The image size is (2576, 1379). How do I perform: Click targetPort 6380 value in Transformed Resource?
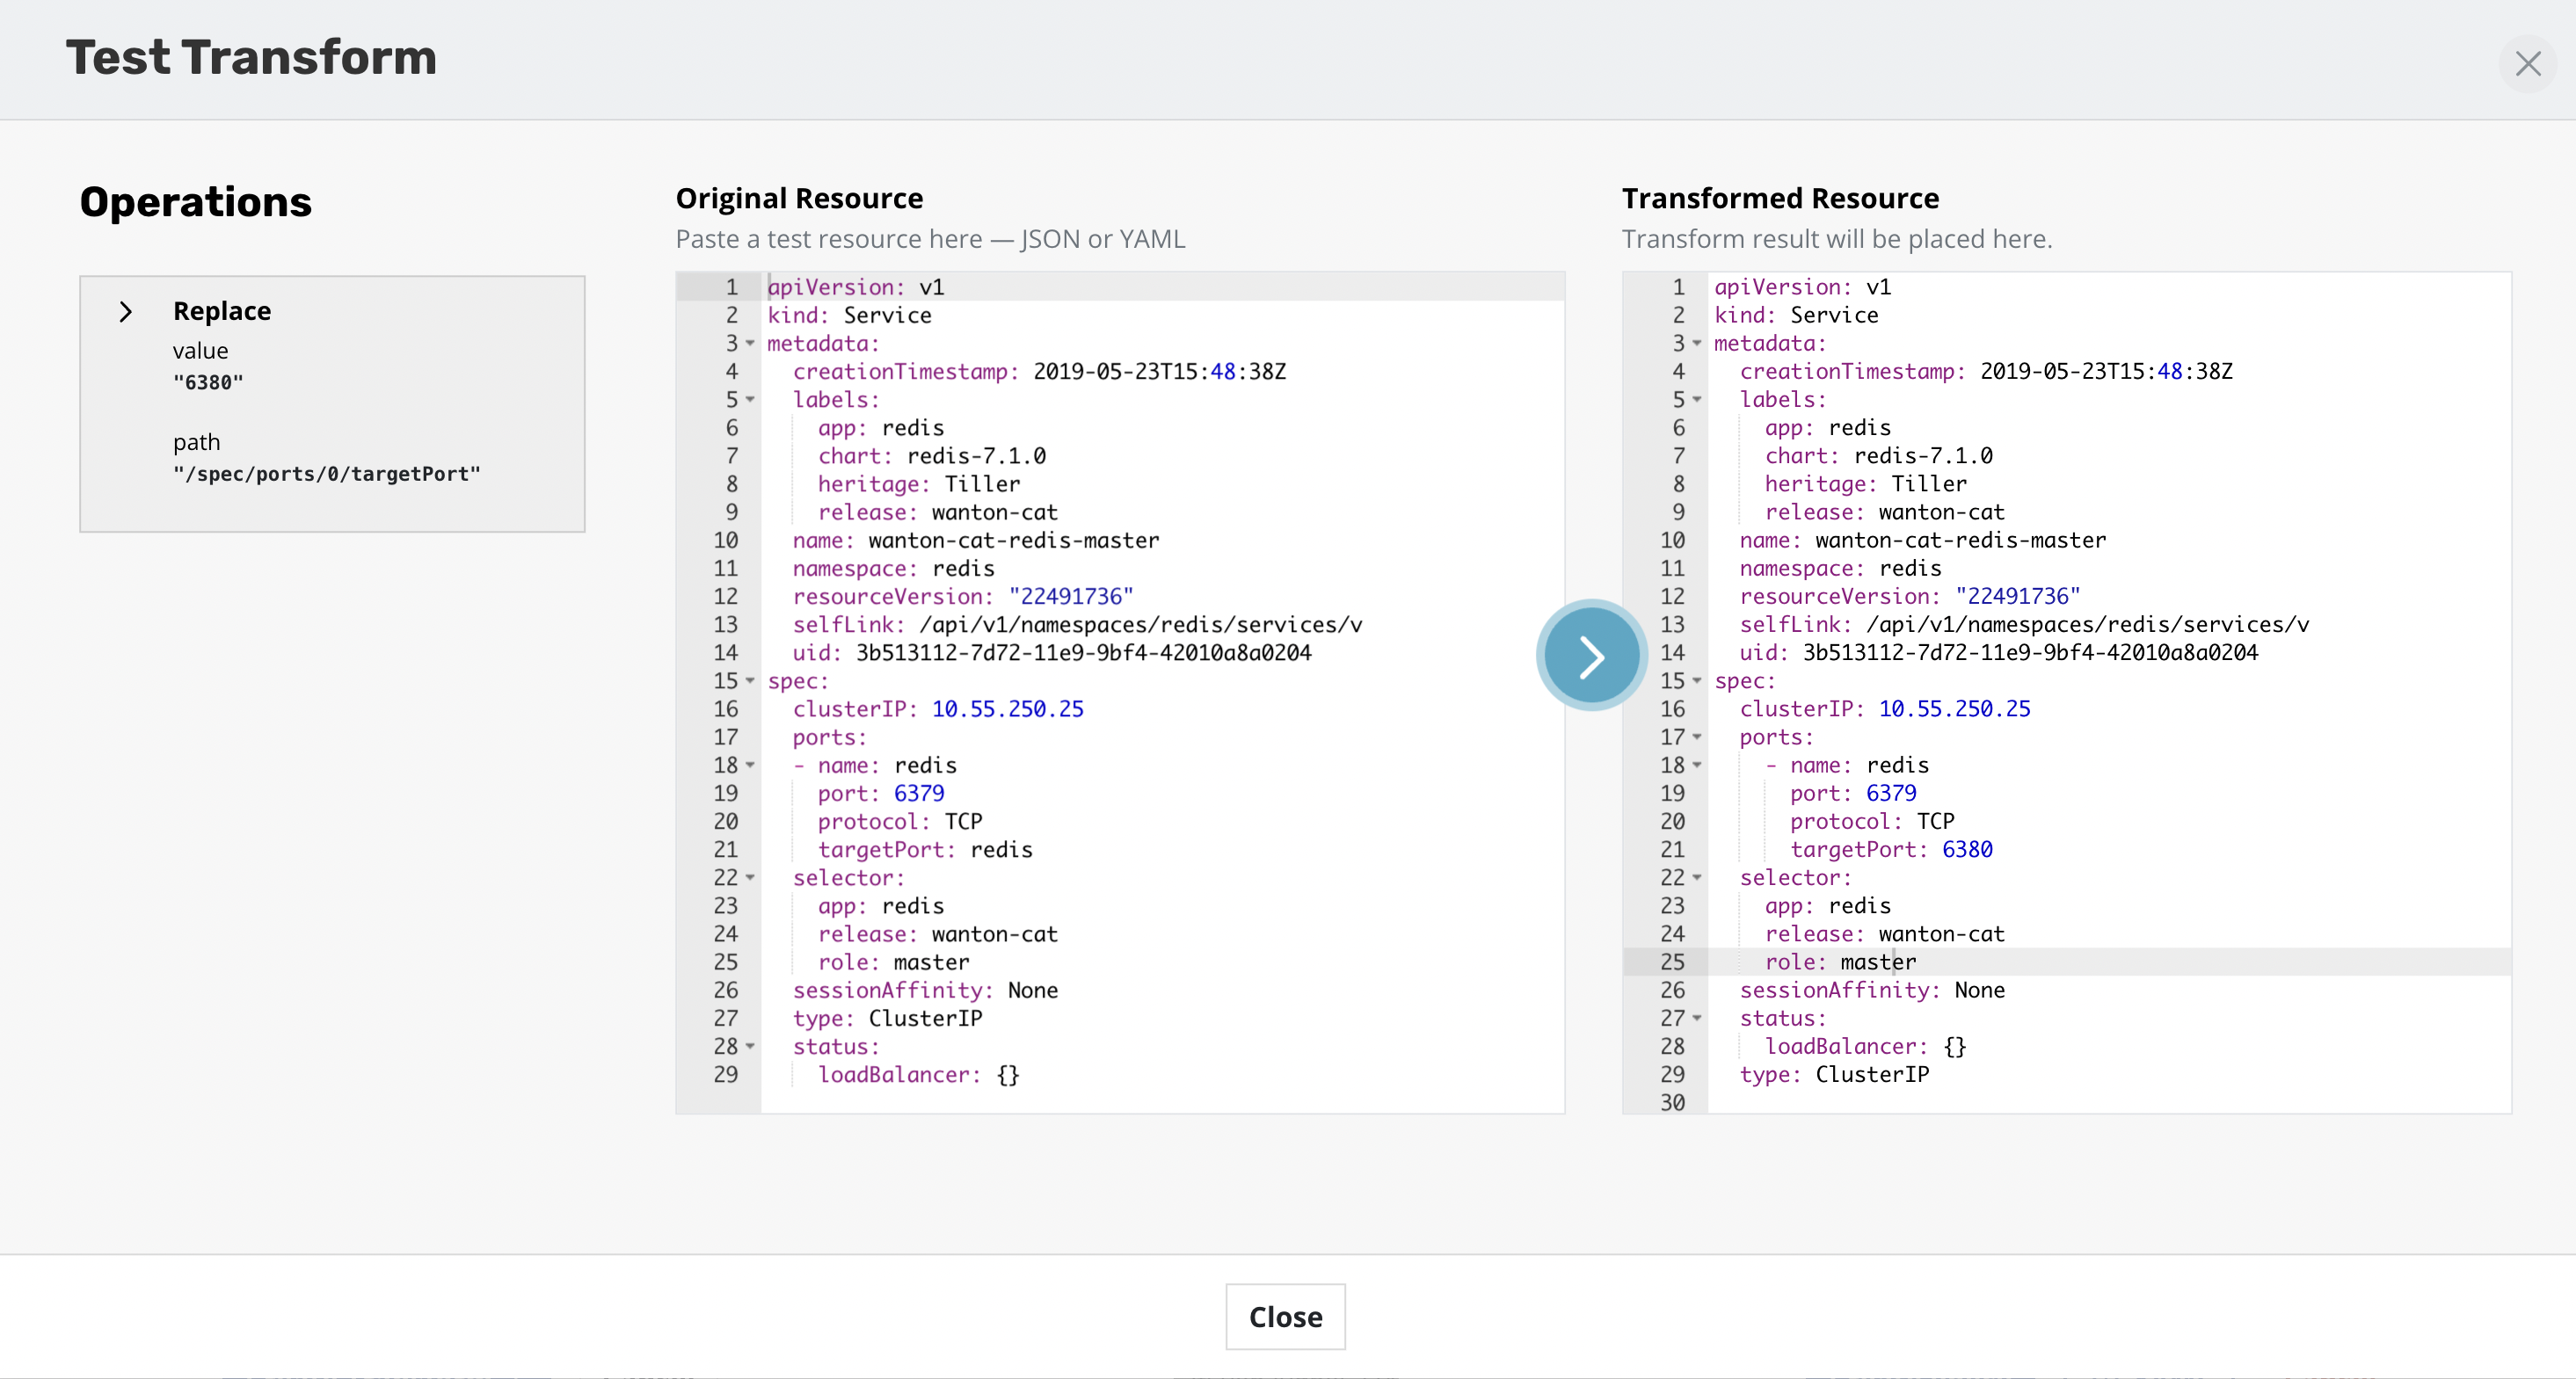pyautogui.click(x=1966, y=850)
